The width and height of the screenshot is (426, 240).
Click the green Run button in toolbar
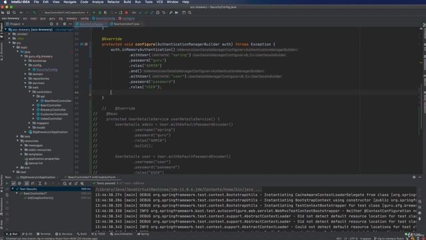[x=94, y=13]
